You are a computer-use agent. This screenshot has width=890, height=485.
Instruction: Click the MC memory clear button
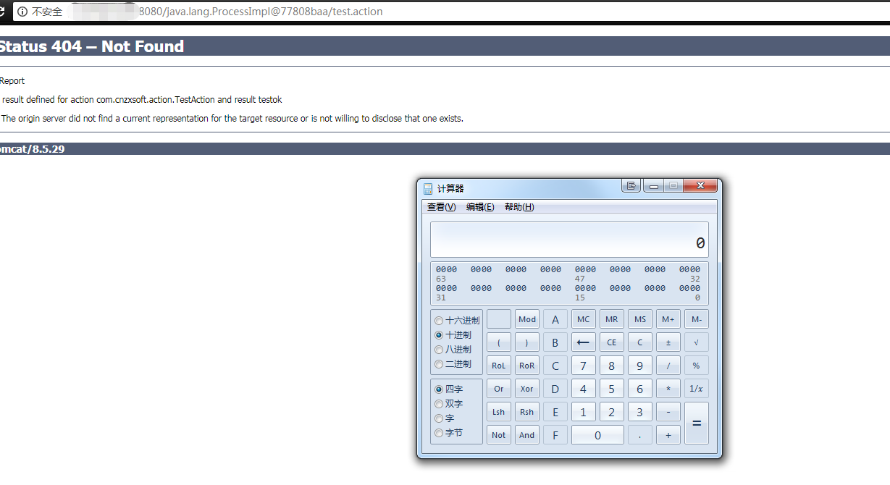click(x=584, y=319)
